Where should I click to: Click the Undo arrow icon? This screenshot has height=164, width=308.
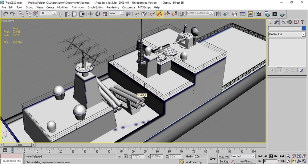(x=5, y=14)
